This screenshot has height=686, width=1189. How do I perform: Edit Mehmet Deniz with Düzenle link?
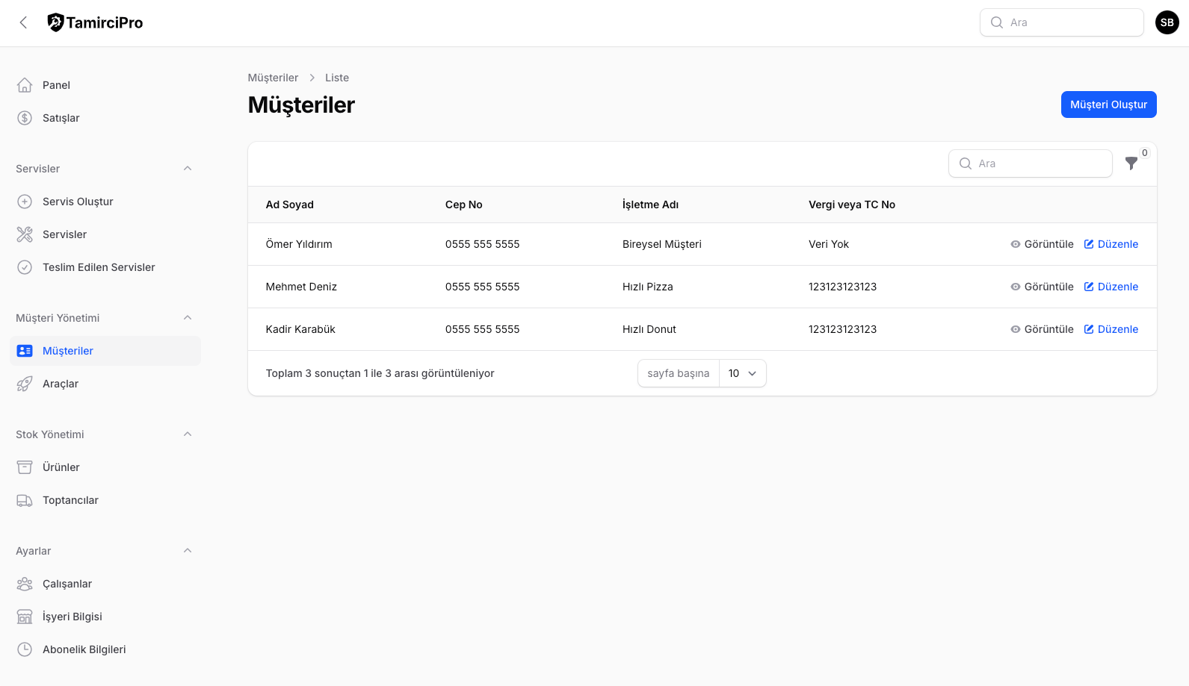pos(1111,287)
